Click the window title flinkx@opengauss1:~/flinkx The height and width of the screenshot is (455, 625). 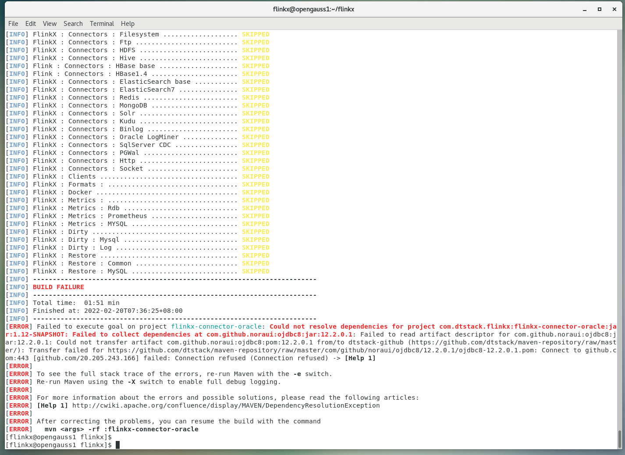coord(313,9)
